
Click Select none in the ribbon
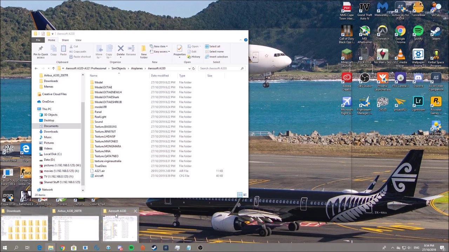coord(214,51)
